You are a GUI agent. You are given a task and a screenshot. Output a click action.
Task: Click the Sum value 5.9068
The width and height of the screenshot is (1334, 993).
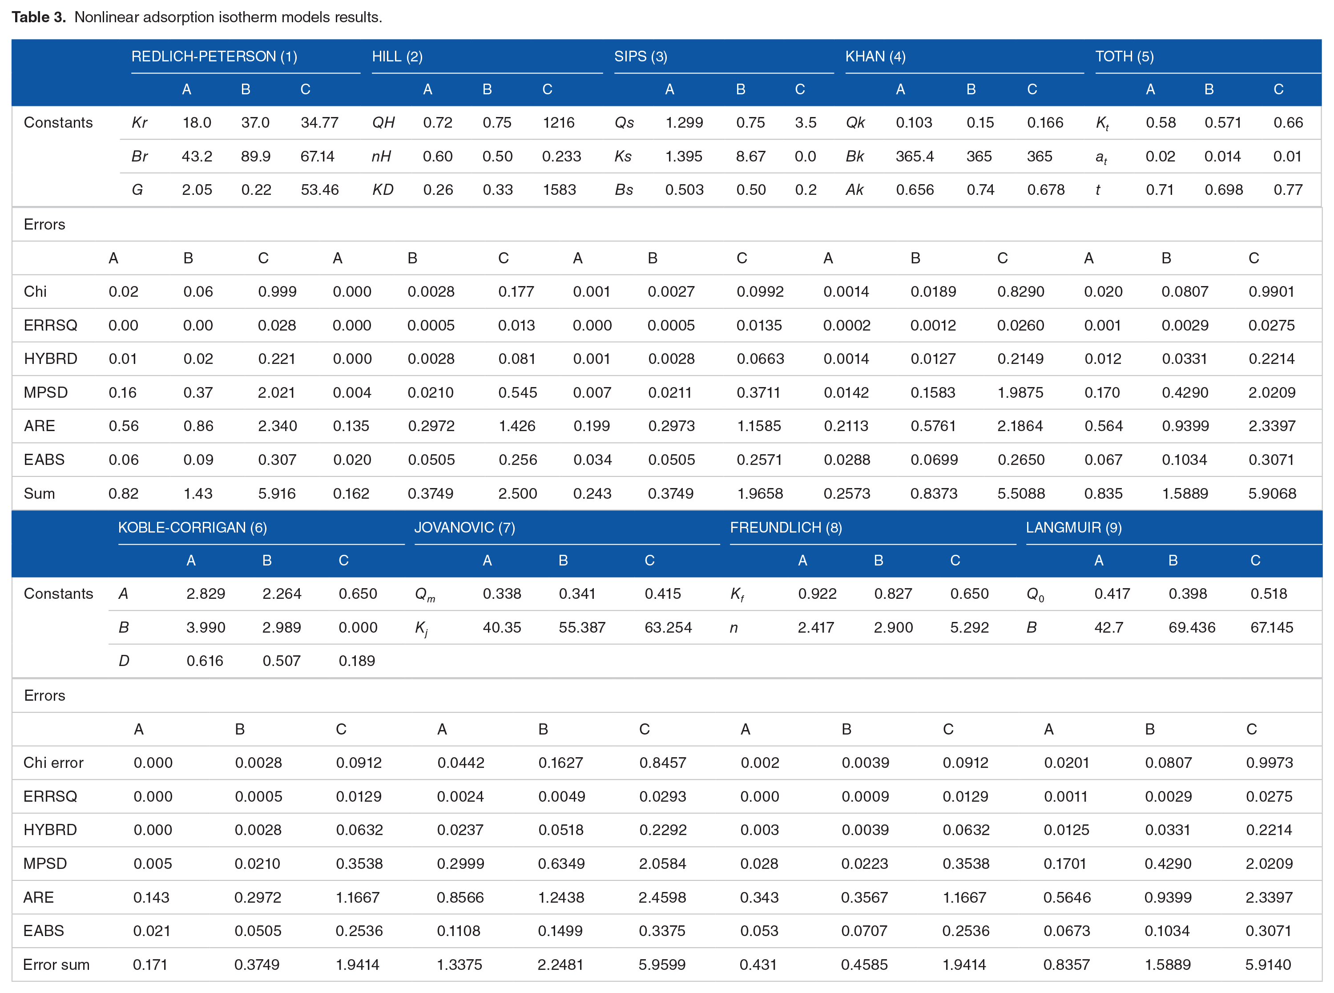click(x=1272, y=493)
